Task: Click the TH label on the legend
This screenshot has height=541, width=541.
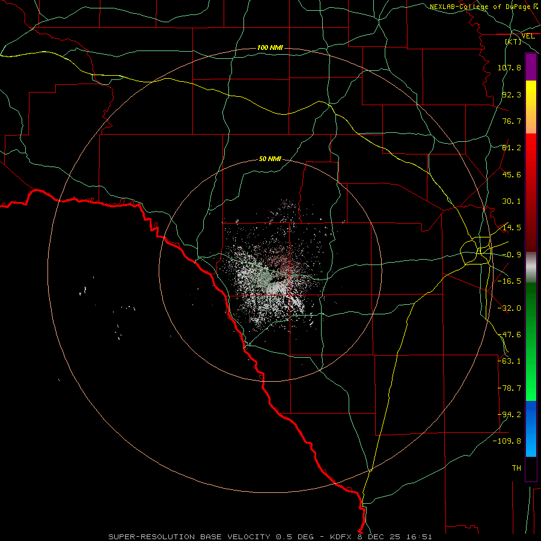Action: click(x=516, y=468)
